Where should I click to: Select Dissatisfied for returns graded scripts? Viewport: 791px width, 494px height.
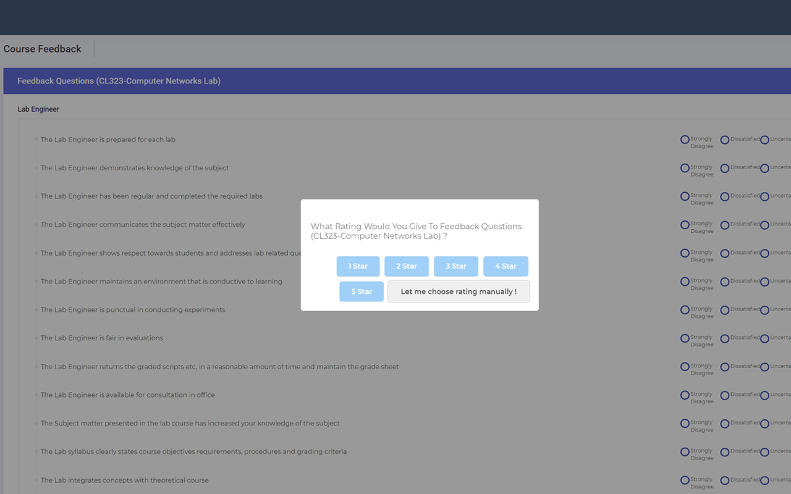click(x=725, y=367)
